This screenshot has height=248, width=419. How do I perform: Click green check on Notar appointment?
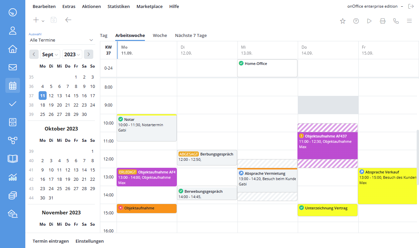(x=121, y=119)
